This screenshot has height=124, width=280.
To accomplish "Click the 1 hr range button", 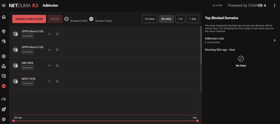I will [x=180, y=19].
